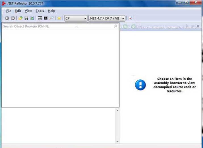203x148 pixels.
Task: Click the .NET Reflector red logo icon
Action: 3,3
